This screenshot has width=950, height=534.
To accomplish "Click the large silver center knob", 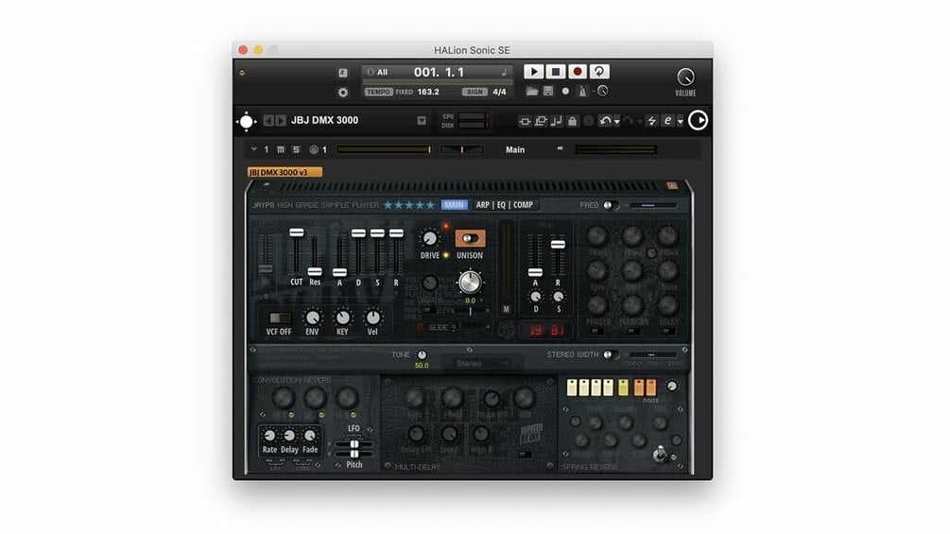I will pos(470,283).
